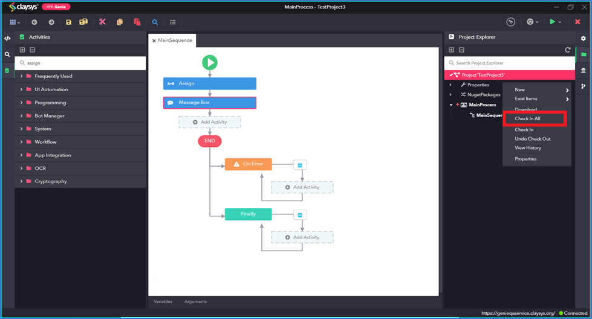Screen dimensions: 592x319
Task: Click the Copy icon in toolbar
Action: click(x=120, y=22)
